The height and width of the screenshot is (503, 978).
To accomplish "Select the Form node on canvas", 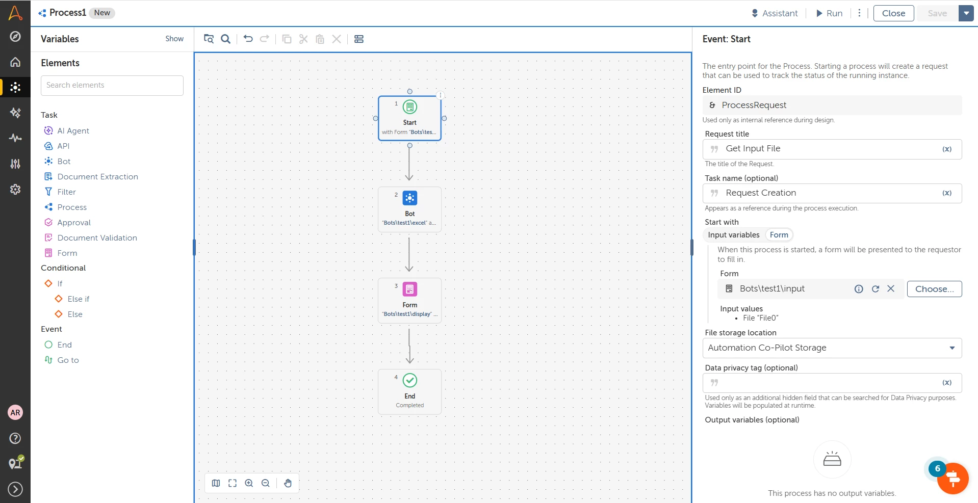I will [409, 301].
